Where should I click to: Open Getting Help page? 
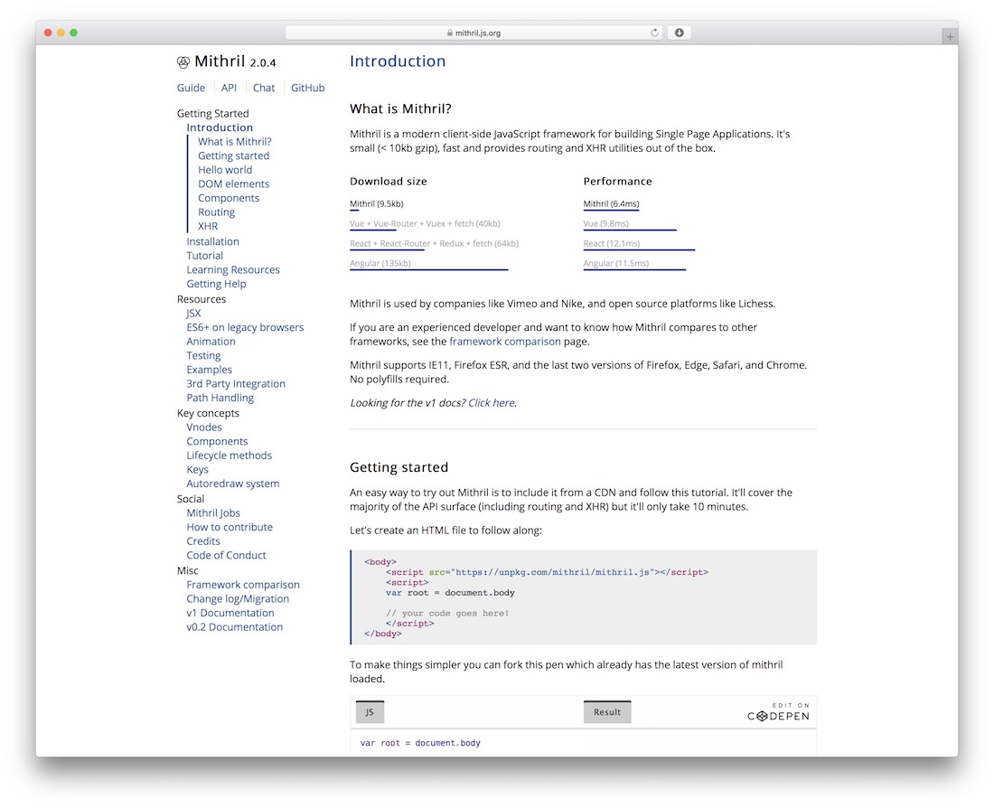coord(216,284)
